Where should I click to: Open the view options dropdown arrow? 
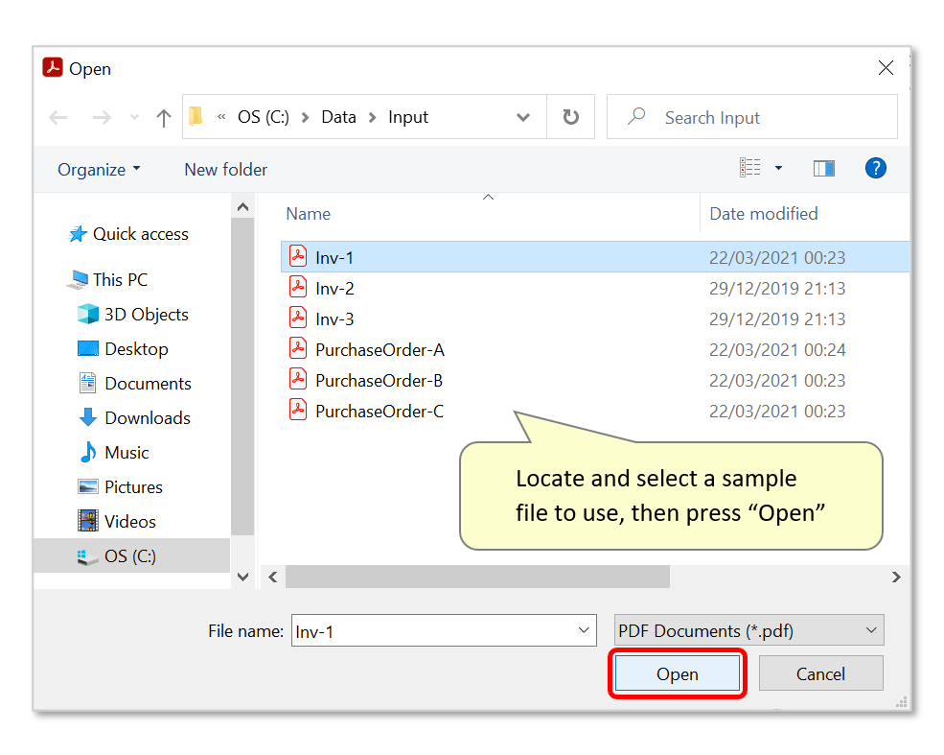(x=778, y=169)
